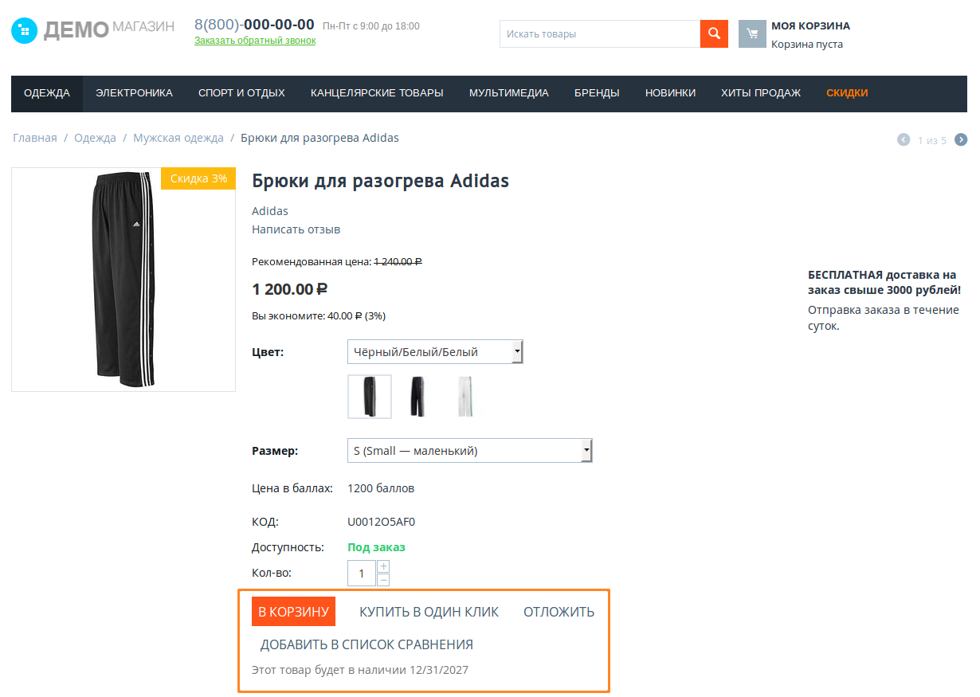
Task: Click the Демо Магазин logo icon
Action: click(x=25, y=31)
